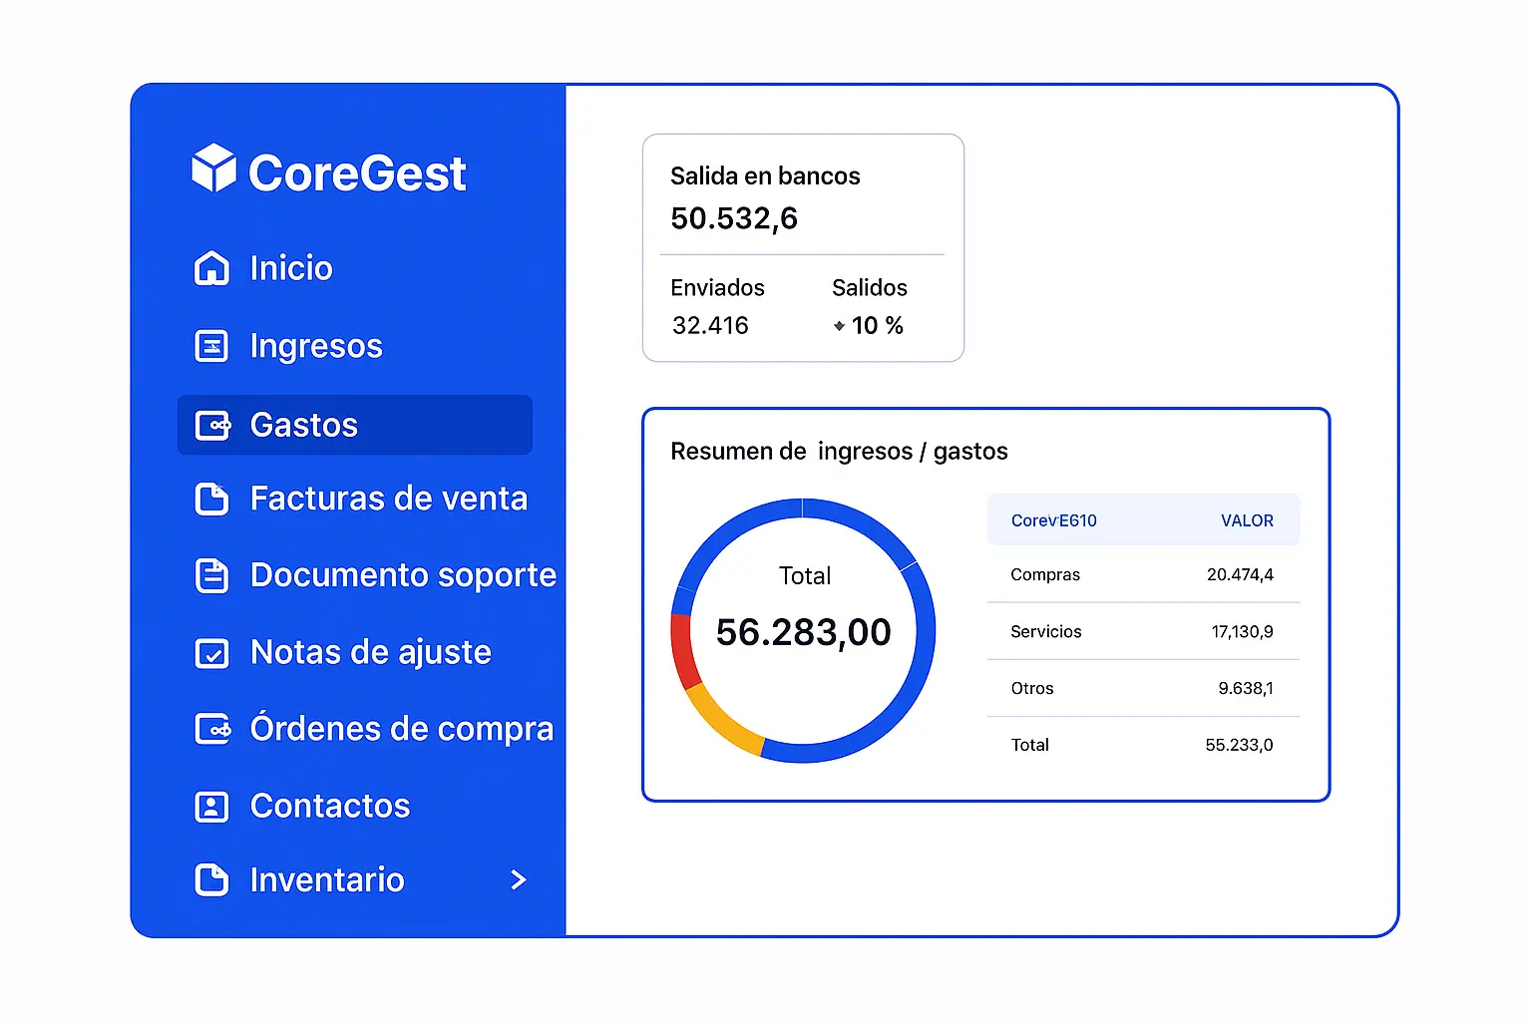Select the Compras row in table

[x=1142, y=574]
